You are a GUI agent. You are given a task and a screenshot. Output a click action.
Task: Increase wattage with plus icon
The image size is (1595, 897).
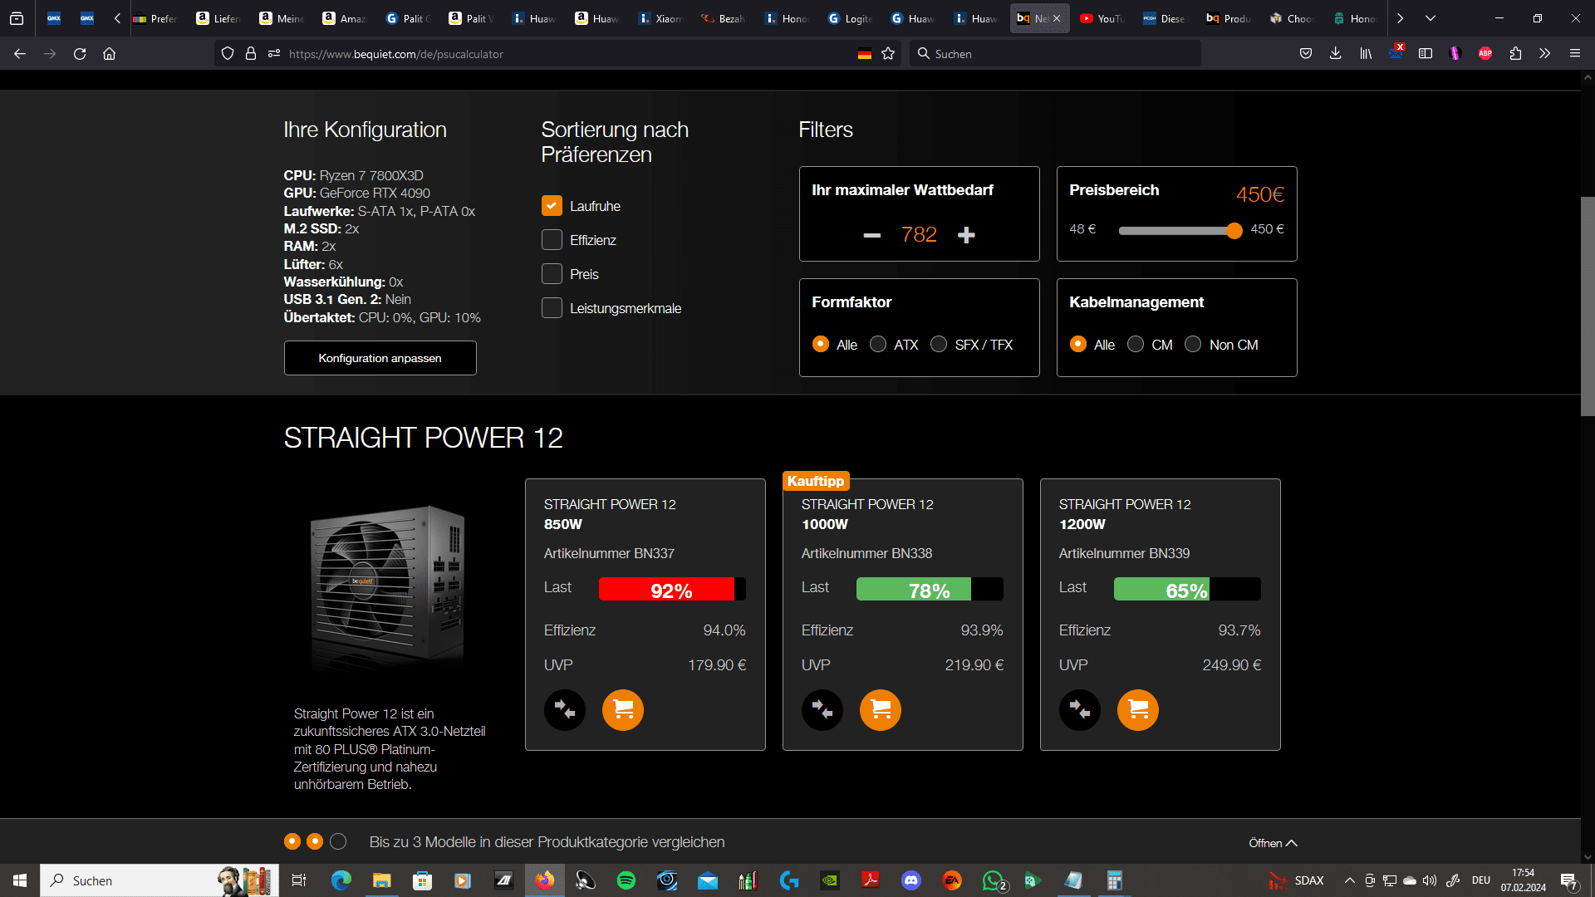pyautogui.click(x=965, y=235)
